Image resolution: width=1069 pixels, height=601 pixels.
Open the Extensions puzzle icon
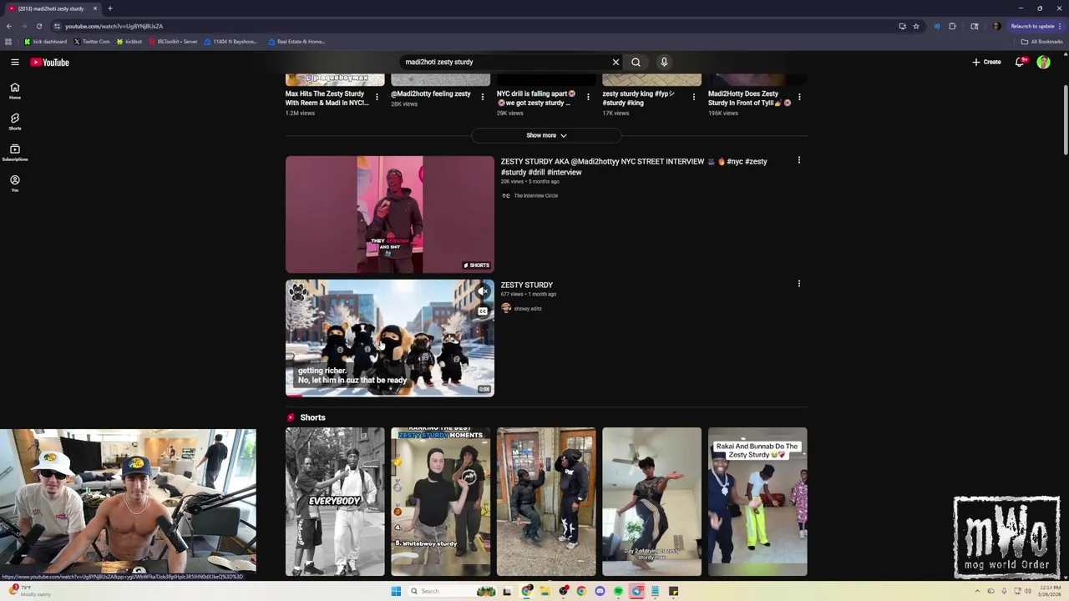pos(952,26)
